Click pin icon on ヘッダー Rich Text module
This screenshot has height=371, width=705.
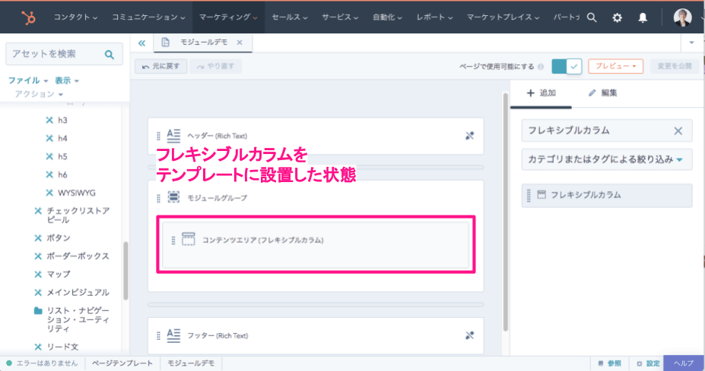[469, 136]
